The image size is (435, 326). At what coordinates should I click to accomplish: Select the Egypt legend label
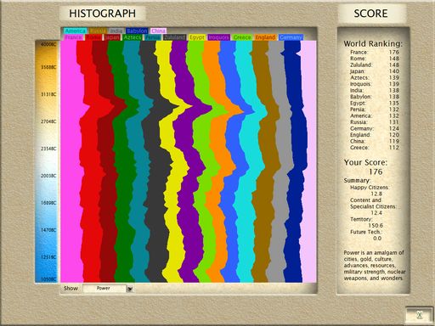tap(197, 37)
